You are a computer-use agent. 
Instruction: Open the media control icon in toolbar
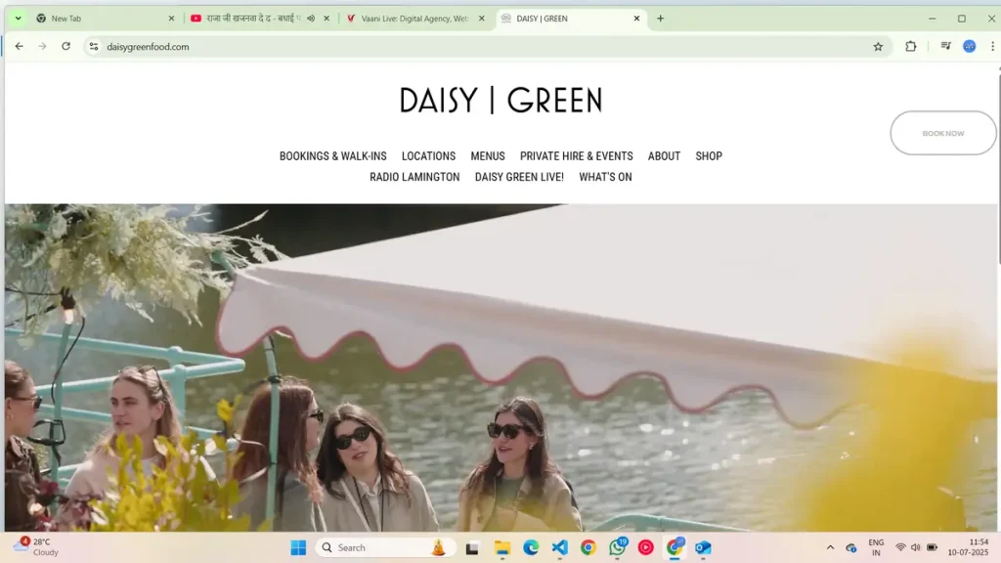click(x=946, y=46)
